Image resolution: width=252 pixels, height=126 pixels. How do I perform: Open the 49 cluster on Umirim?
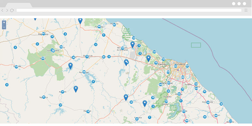[x=73, y=57]
